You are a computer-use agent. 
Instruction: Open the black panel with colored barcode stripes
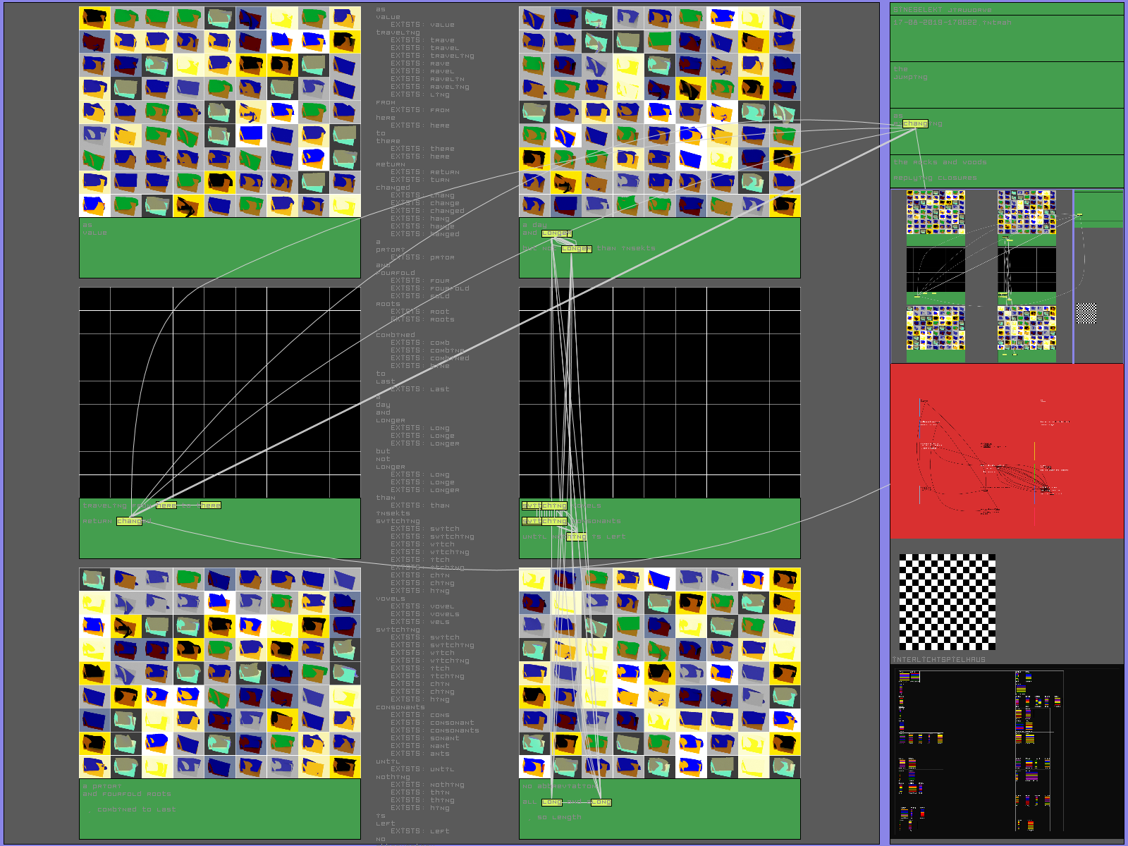[1007, 752]
